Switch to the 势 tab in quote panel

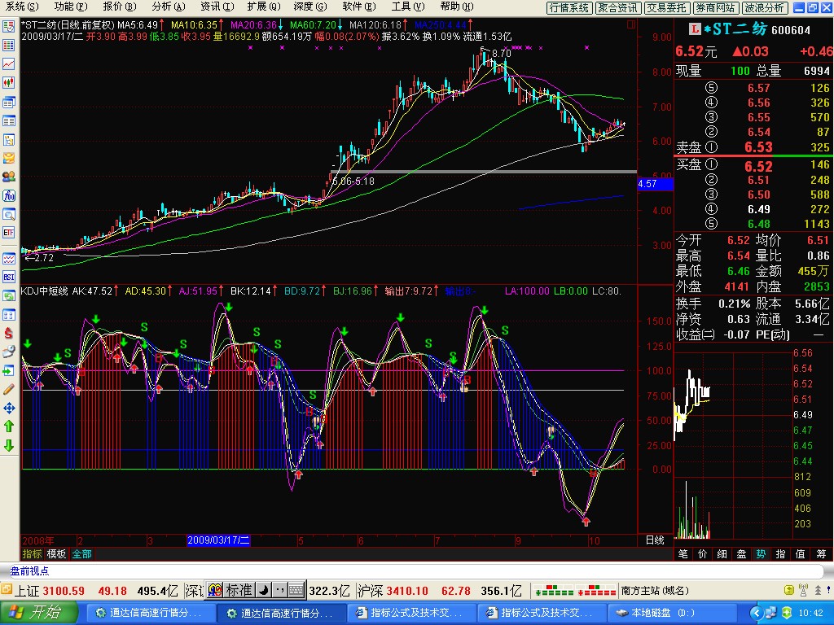pyautogui.click(x=762, y=553)
